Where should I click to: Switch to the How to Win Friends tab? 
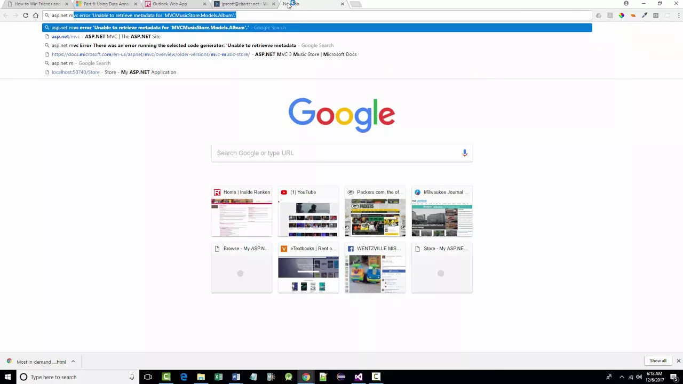(x=37, y=4)
